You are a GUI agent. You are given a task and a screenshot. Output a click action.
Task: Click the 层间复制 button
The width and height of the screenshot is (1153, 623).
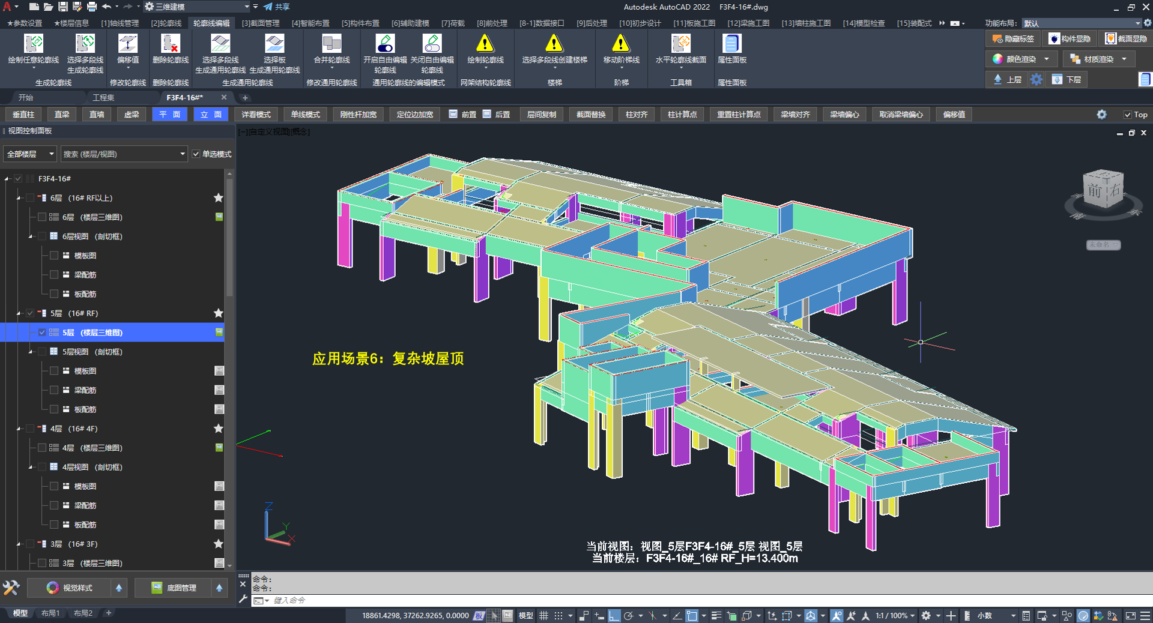tap(541, 115)
